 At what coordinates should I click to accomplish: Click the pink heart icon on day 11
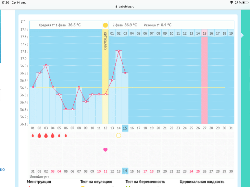click(x=105, y=149)
